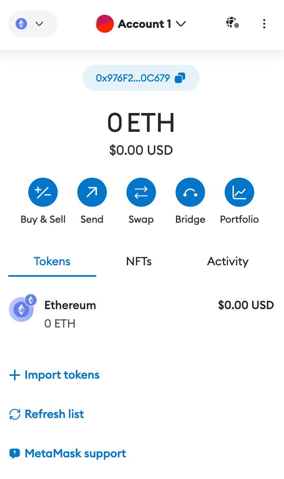Viewport: 284px width, 479px height.
Task: Open the Activity tab
Action: [x=228, y=261]
